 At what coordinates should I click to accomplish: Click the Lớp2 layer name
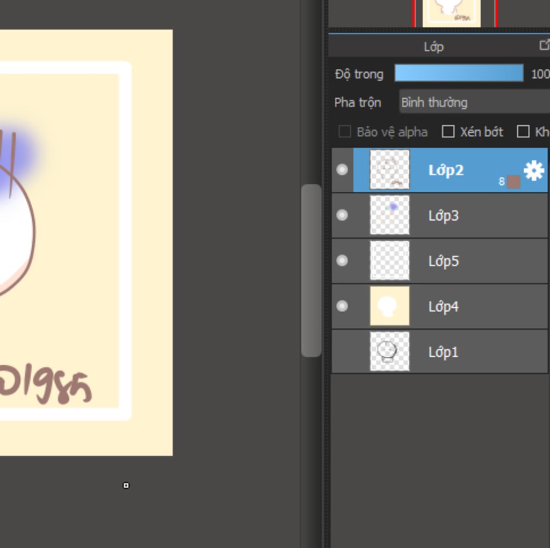click(x=446, y=170)
